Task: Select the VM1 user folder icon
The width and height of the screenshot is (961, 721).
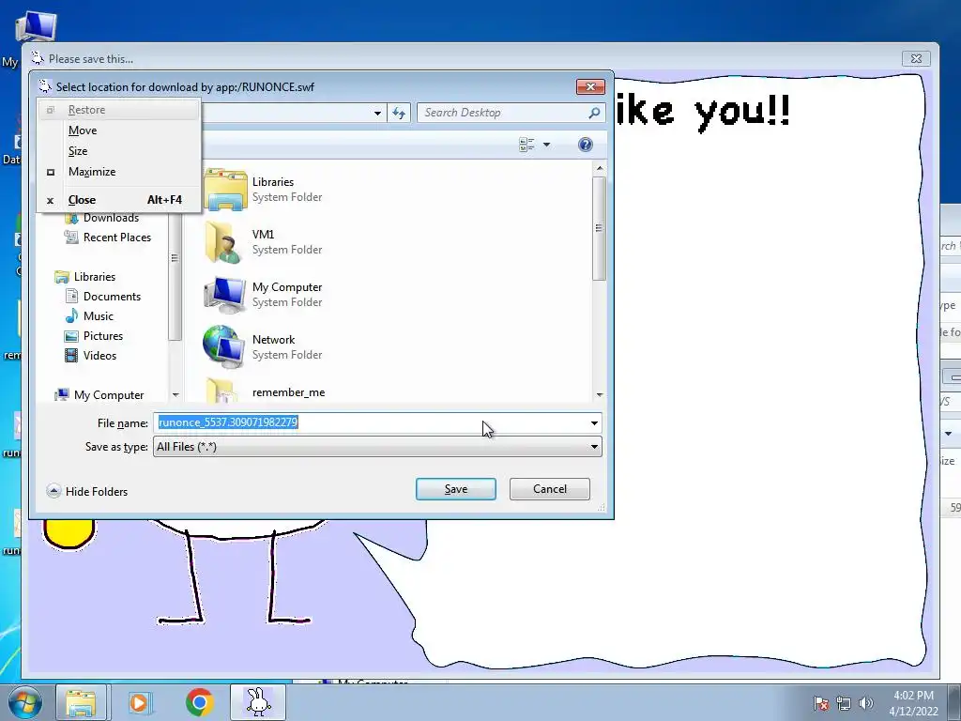Action: [223, 242]
